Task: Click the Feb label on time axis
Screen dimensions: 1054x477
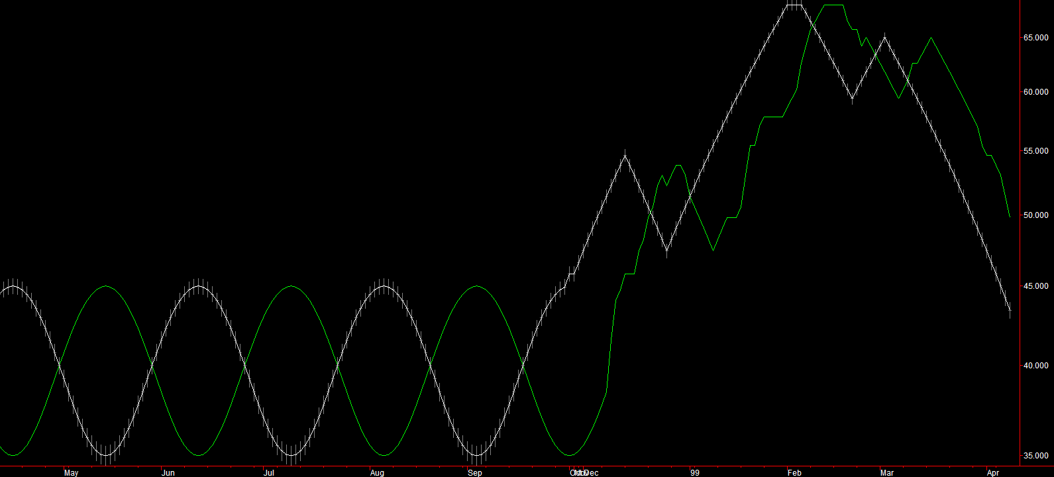Action: pos(794,472)
